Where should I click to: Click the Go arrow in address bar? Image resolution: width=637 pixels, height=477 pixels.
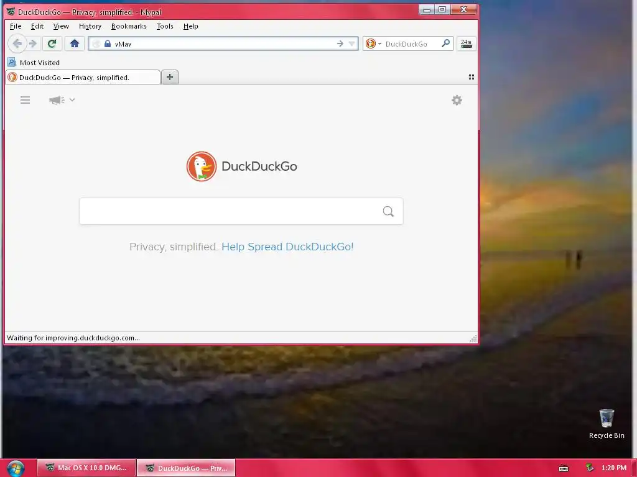340,43
